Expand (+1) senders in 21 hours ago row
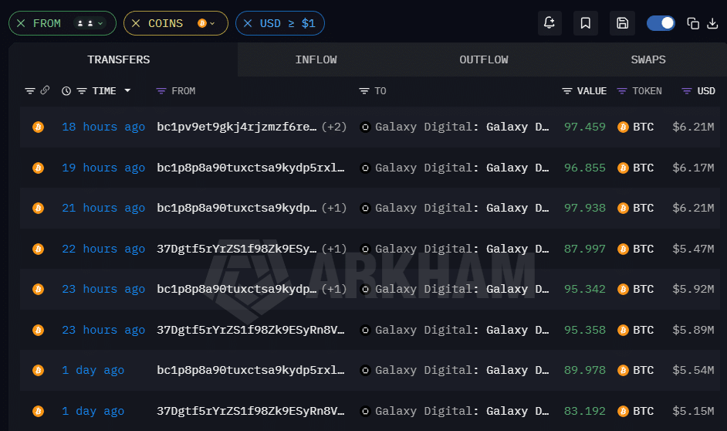The image size is (727, 431). coord(334,209)
